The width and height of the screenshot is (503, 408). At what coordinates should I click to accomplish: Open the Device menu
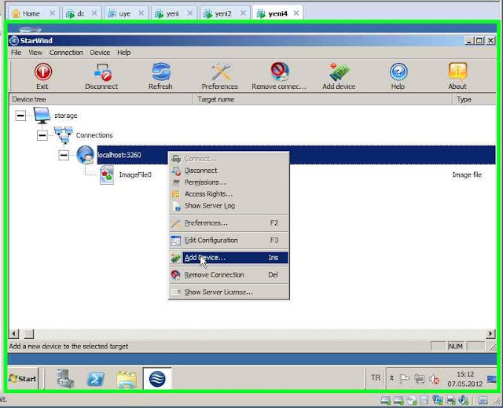(x=100, y=53)
